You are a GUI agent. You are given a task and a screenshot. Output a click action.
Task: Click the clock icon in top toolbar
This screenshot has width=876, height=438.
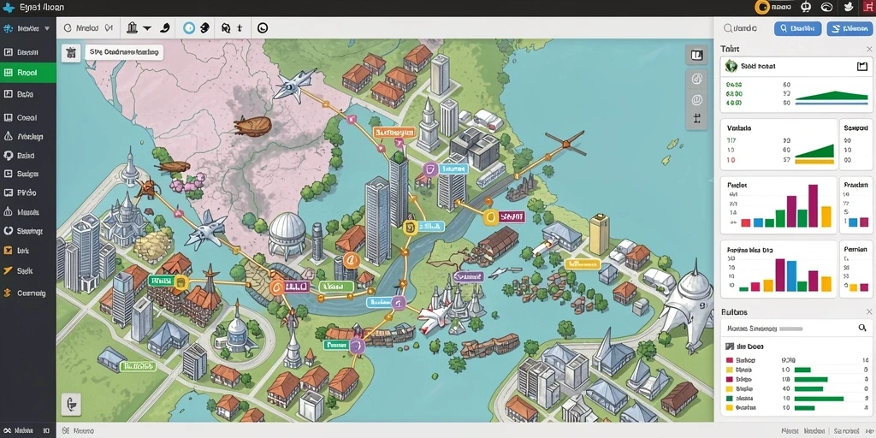263,28
